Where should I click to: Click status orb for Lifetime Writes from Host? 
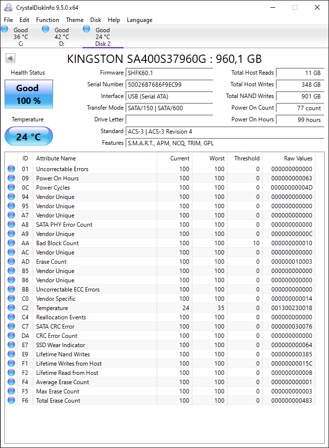click(x=11, y=364)
